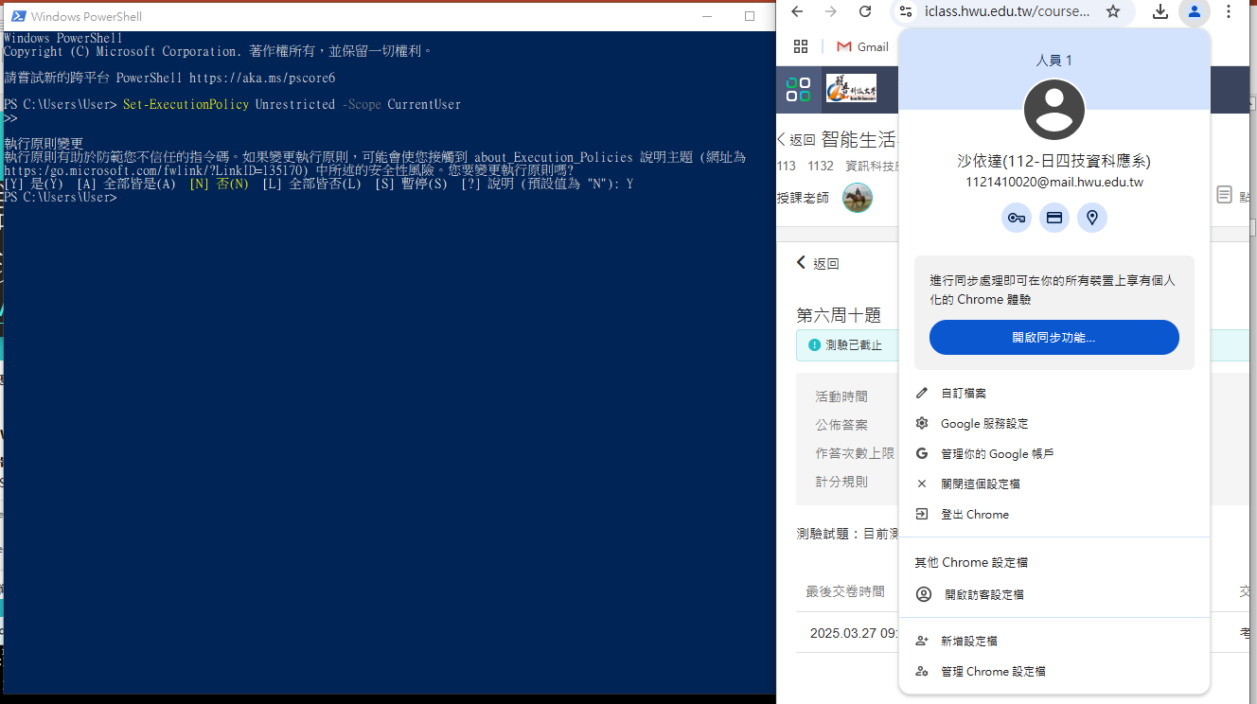Open Google 服務設定

coord(983,424)
